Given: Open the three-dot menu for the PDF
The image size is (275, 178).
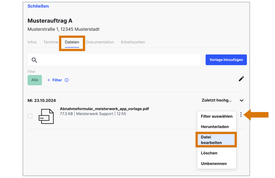Looking at the screenshot, I should tap(241, 114).
